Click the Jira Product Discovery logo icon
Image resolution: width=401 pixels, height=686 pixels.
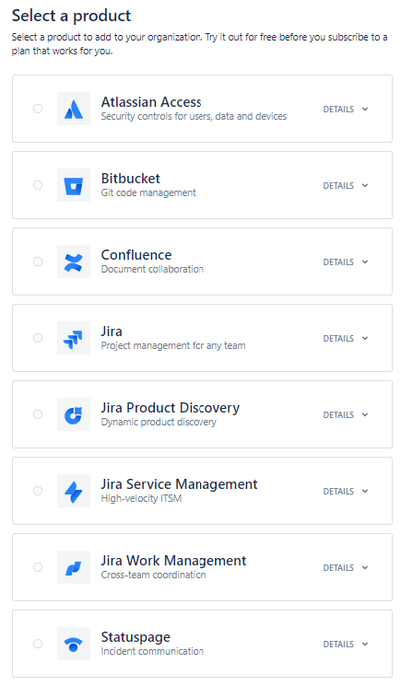point(74,414)
